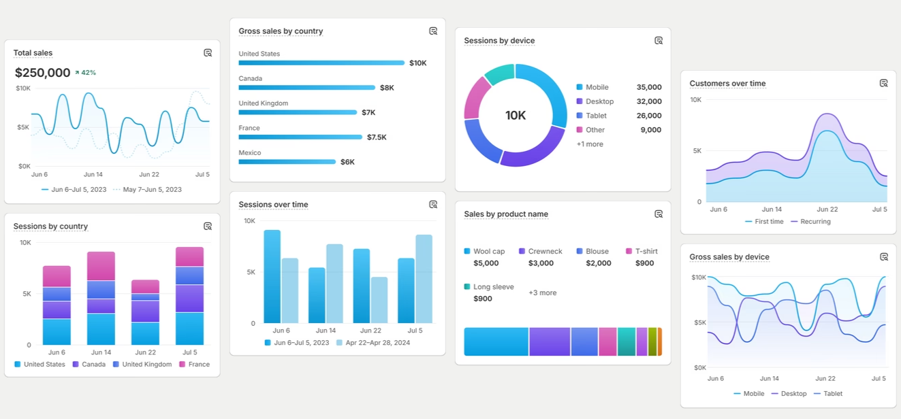Click the Tablet legend swatch in Sessions by device
The height and width of the screenshot is (419, 901).
[580, 116]
